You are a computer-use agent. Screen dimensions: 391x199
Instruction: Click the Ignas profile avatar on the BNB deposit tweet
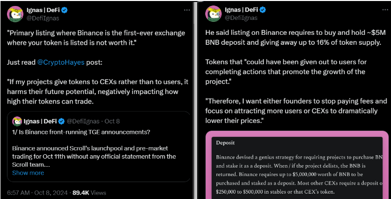(x=214, y=13)
